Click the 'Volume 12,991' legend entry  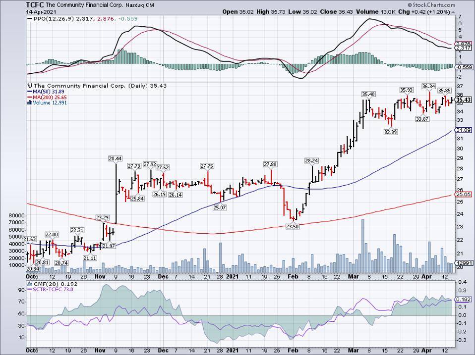pyautogui.click(x=50, y=103)
